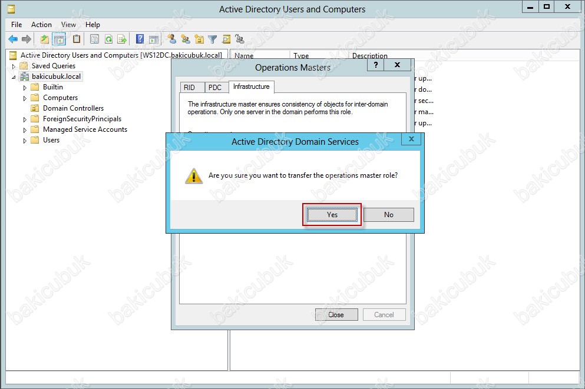Click the ForeignSecurityPrincipals folder icon
Screen dimensions: 585x389
coord(35,119)
